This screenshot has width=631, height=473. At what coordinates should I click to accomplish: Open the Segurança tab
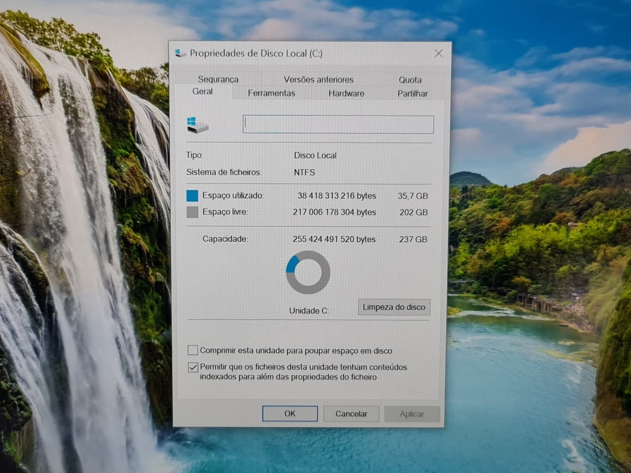(218, 79)
